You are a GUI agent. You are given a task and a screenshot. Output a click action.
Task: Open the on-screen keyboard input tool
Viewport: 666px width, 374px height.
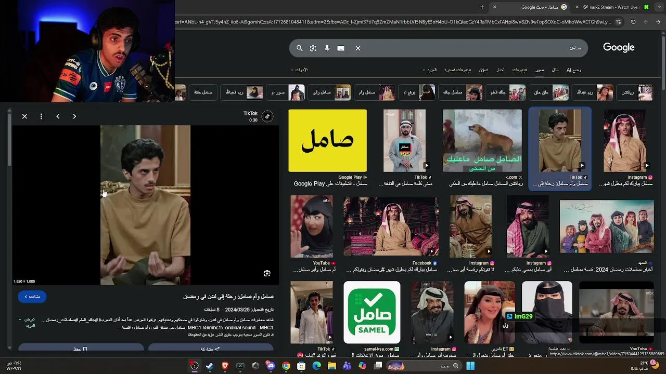pyautogui.click(x=341, y=48)
